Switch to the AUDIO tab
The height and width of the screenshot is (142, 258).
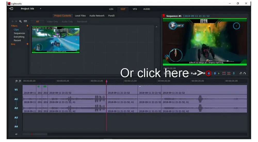[147, 9]
